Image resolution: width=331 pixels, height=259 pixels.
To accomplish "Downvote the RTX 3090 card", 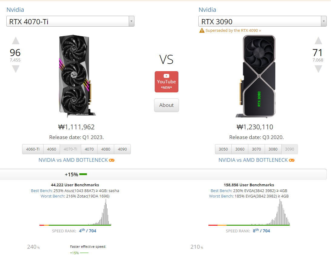I will [x=318, y=69].
